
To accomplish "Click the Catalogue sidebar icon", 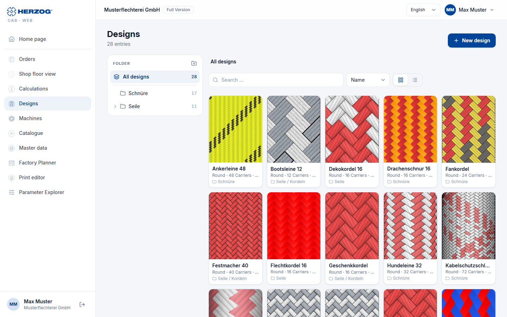I will [x=12, y=133].
